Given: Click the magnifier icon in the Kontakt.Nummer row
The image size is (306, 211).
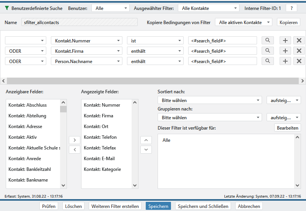Looking at the screenshot, I should [268, 41].
